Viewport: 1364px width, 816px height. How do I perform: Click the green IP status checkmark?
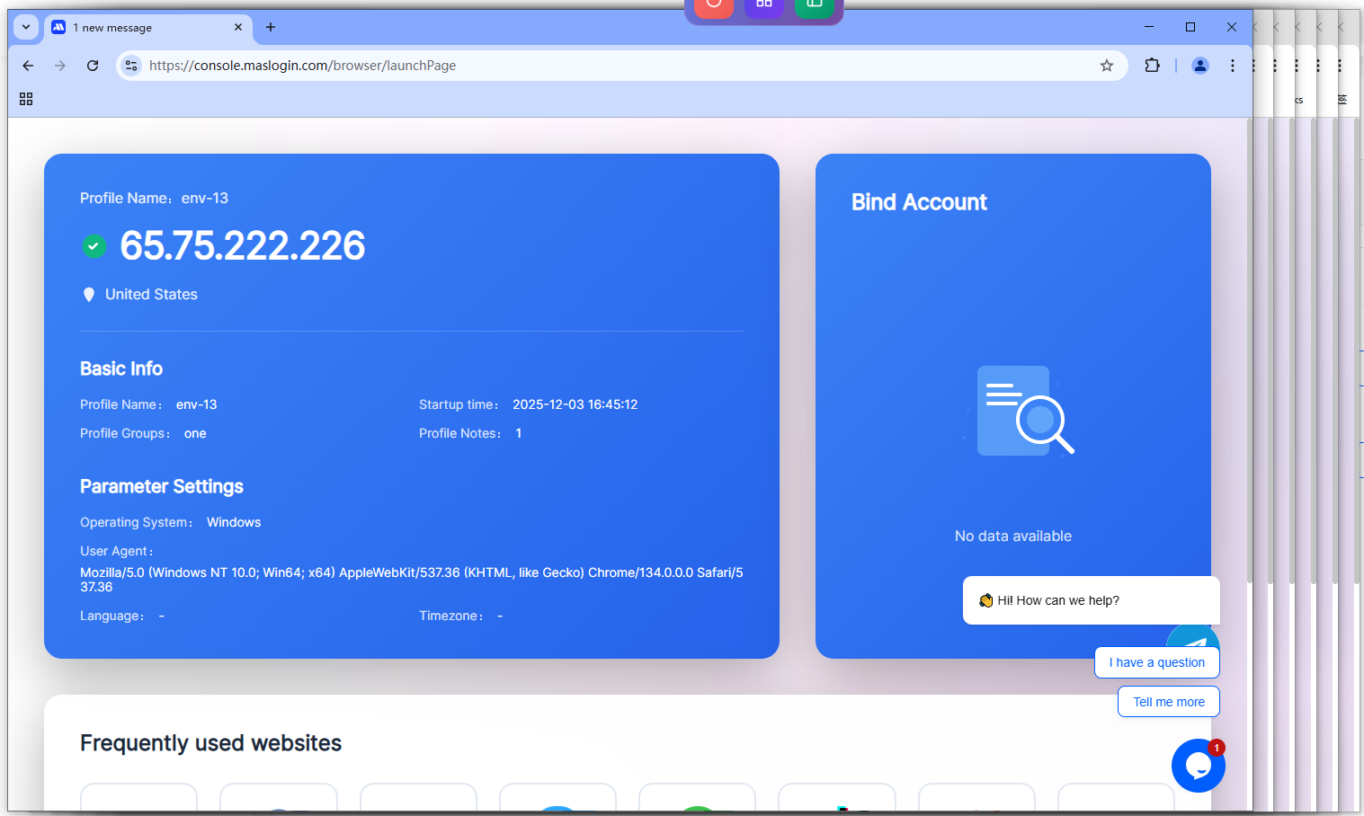(x=94, y=246)
